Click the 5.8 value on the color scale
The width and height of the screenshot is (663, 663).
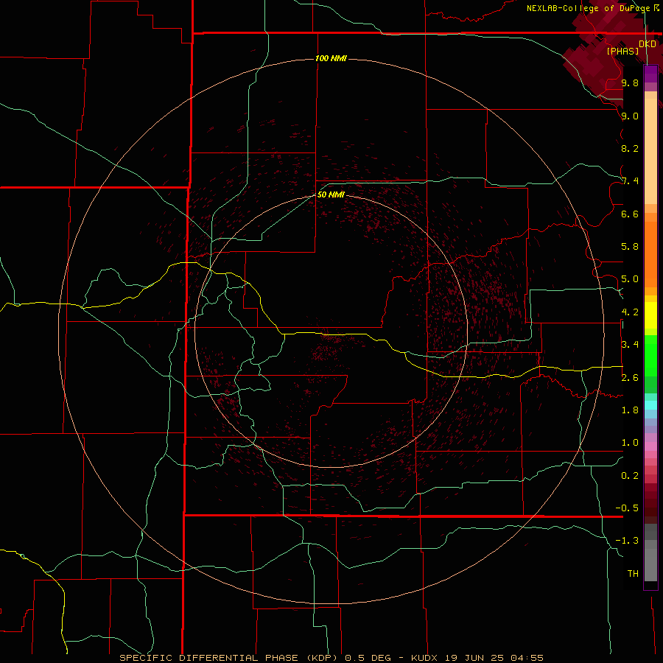pyautogui.click(x=630, y=247)
